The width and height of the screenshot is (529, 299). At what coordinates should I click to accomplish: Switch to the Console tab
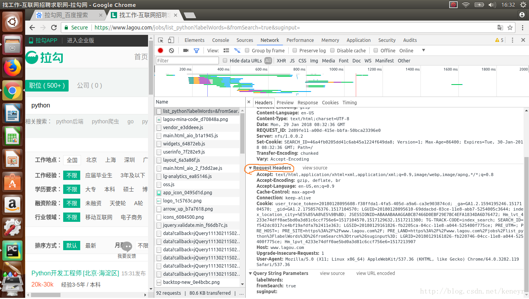click(x=221, y=40)
